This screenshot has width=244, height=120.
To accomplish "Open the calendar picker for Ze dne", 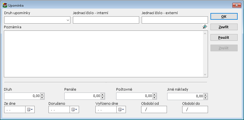I will tap(29, 110).
